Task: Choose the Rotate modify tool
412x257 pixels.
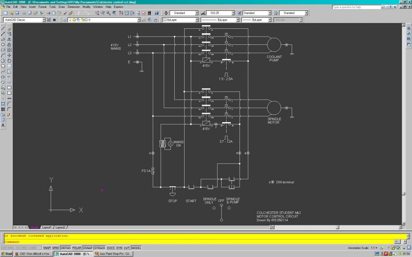Action: (x=9, y=60)
